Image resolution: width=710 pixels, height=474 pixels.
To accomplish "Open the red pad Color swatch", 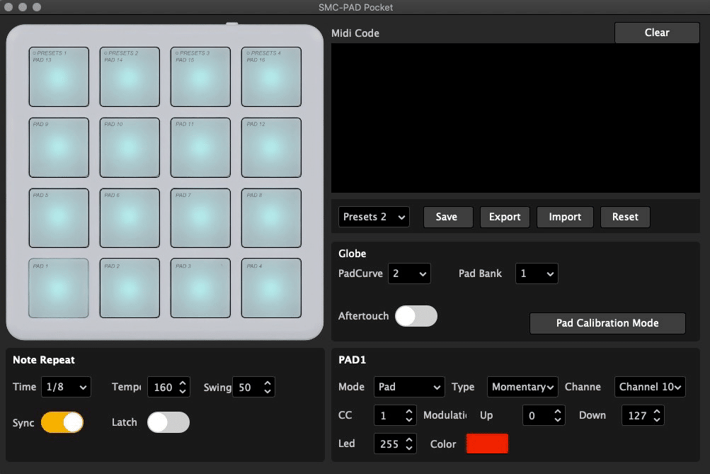I will 487,444.
